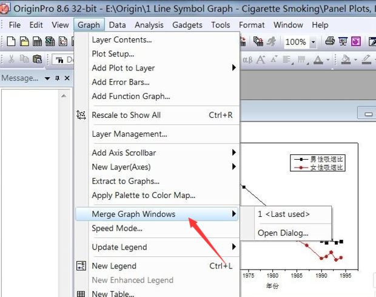Select 1 <Last used> merge option
The image size is (376, 297).
(x=283, y=214)
